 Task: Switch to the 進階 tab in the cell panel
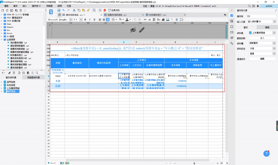[267, 27]
